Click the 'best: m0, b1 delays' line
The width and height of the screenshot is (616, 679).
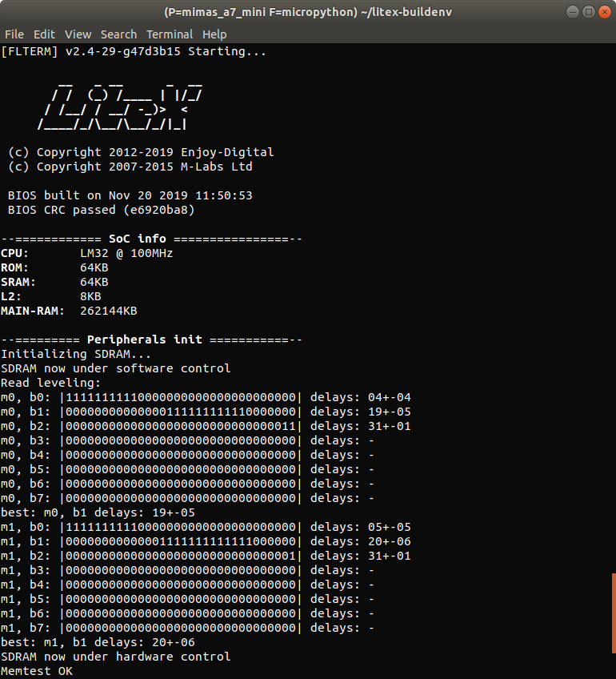coord(98,512)
